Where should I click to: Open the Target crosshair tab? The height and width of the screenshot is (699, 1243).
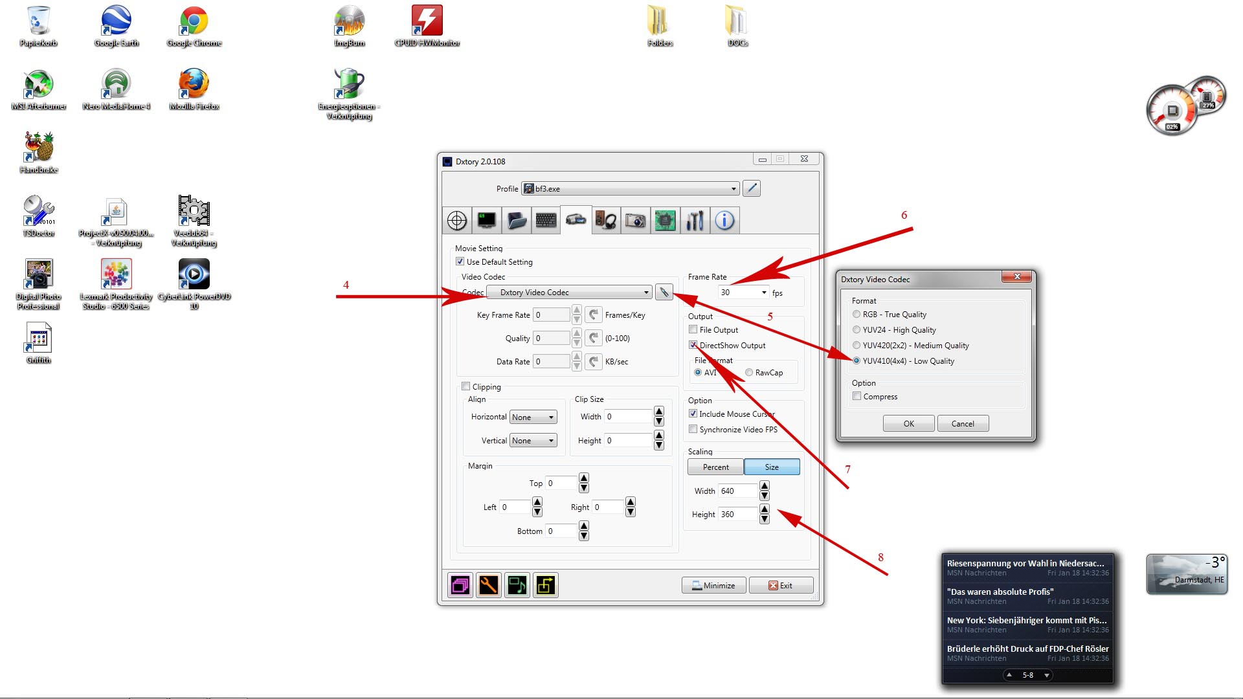457,221
